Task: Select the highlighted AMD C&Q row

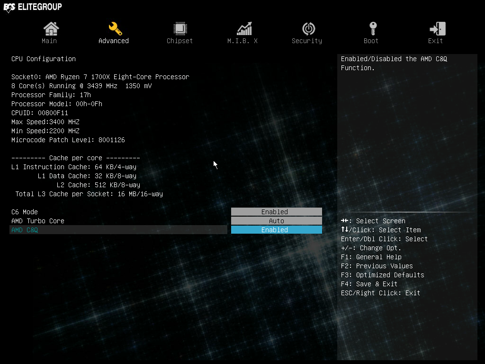Action: (x=118, y=230)
